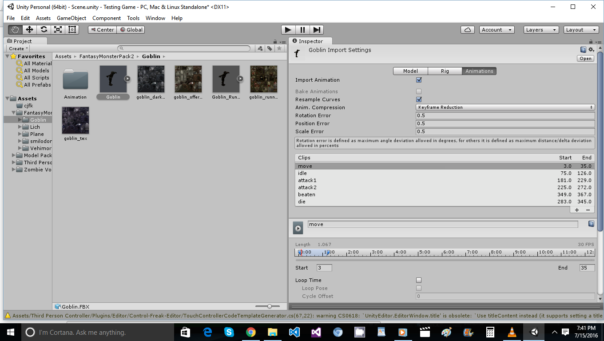Screen dimensions: 604x341
Task: Click search by label tag icon
Action: click(x=270, y=48)
